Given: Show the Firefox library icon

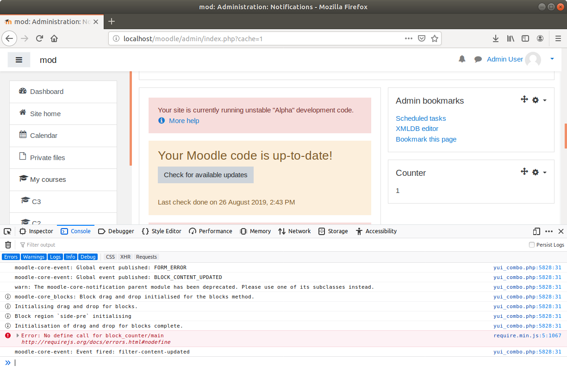Looking at the screenshot, I should [x=511, y=38].
